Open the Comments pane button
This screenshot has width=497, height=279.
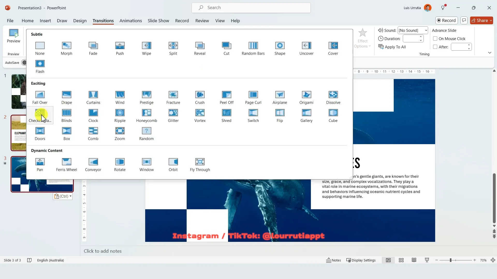464,20
